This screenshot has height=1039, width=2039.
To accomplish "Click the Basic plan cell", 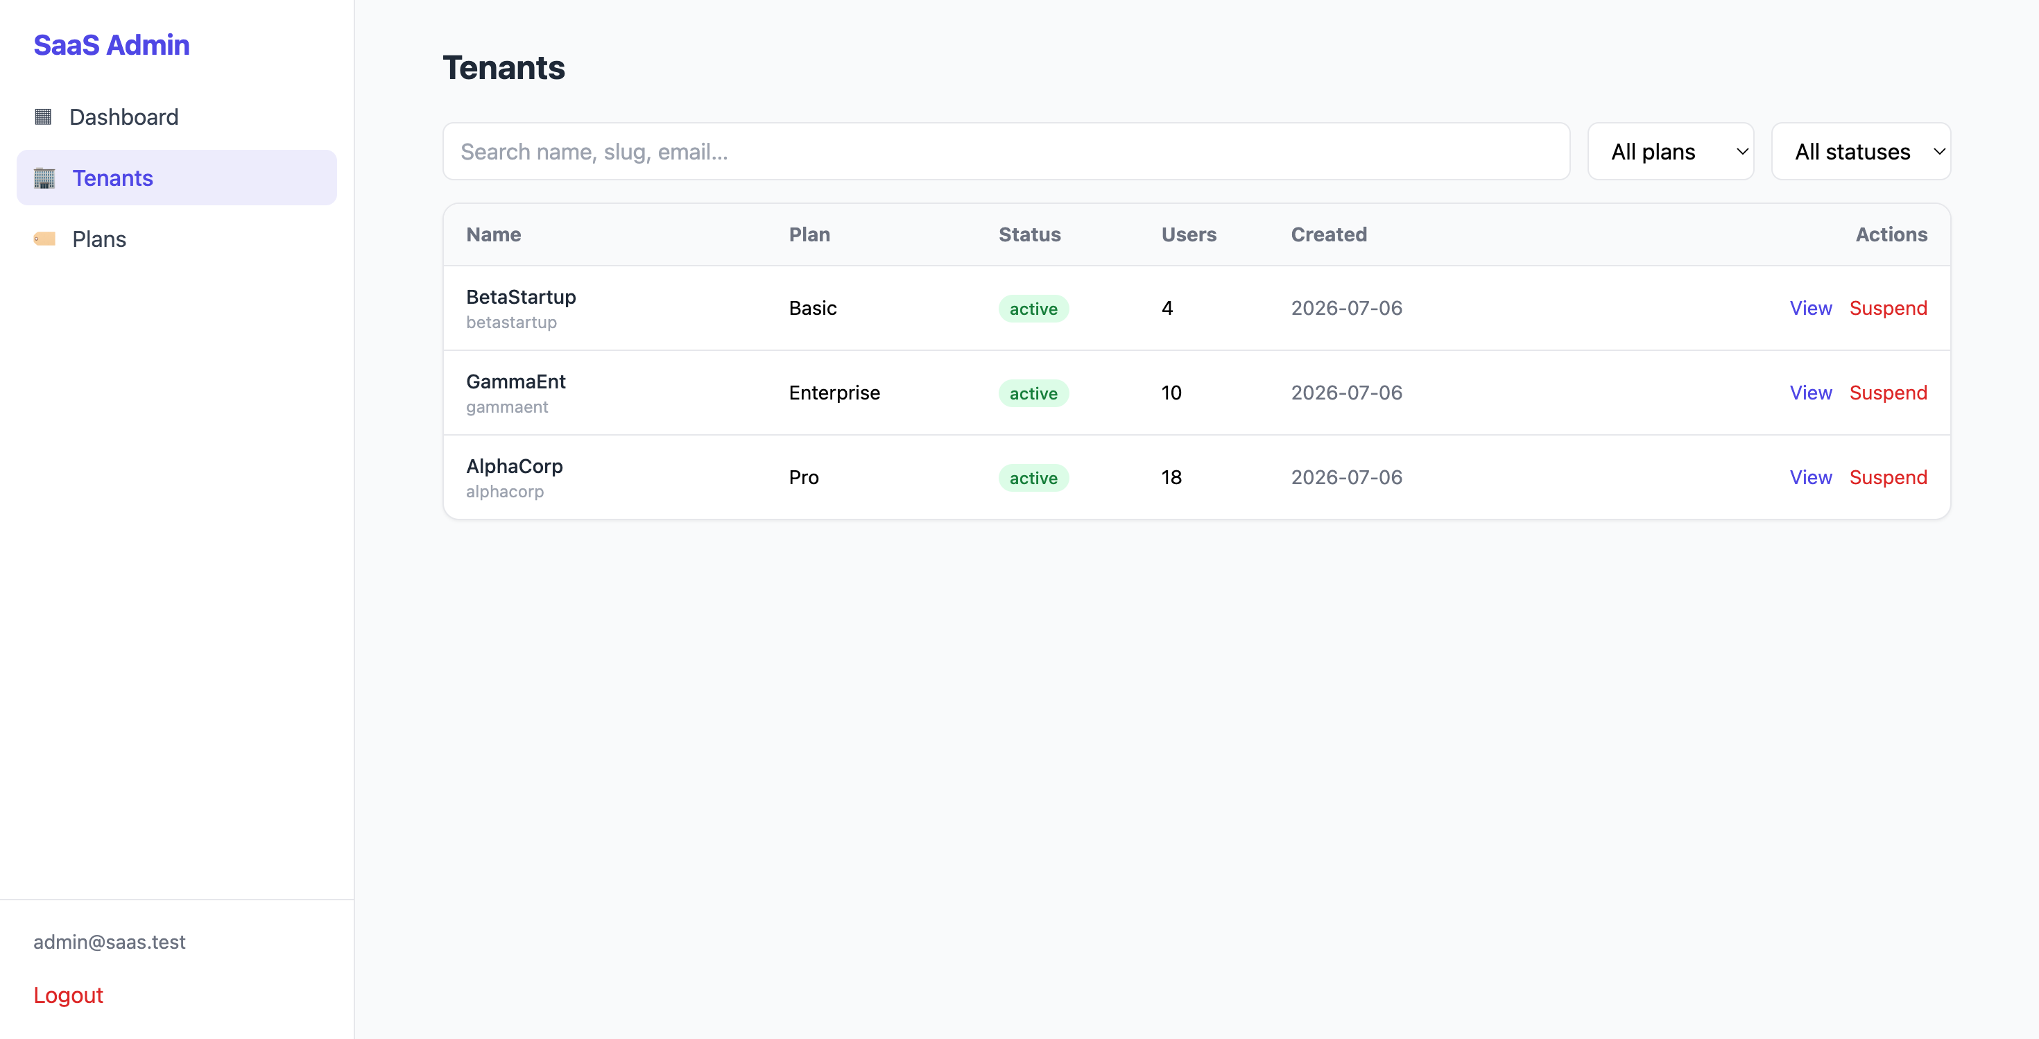I will 813,308.
